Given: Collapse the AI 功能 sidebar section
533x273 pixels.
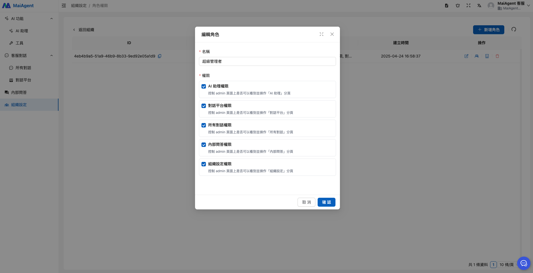Looking at the screenshot, I should [x=52, y=19].
